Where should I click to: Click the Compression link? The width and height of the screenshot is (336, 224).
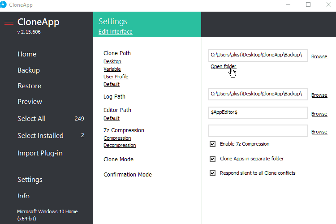(117, 138)
